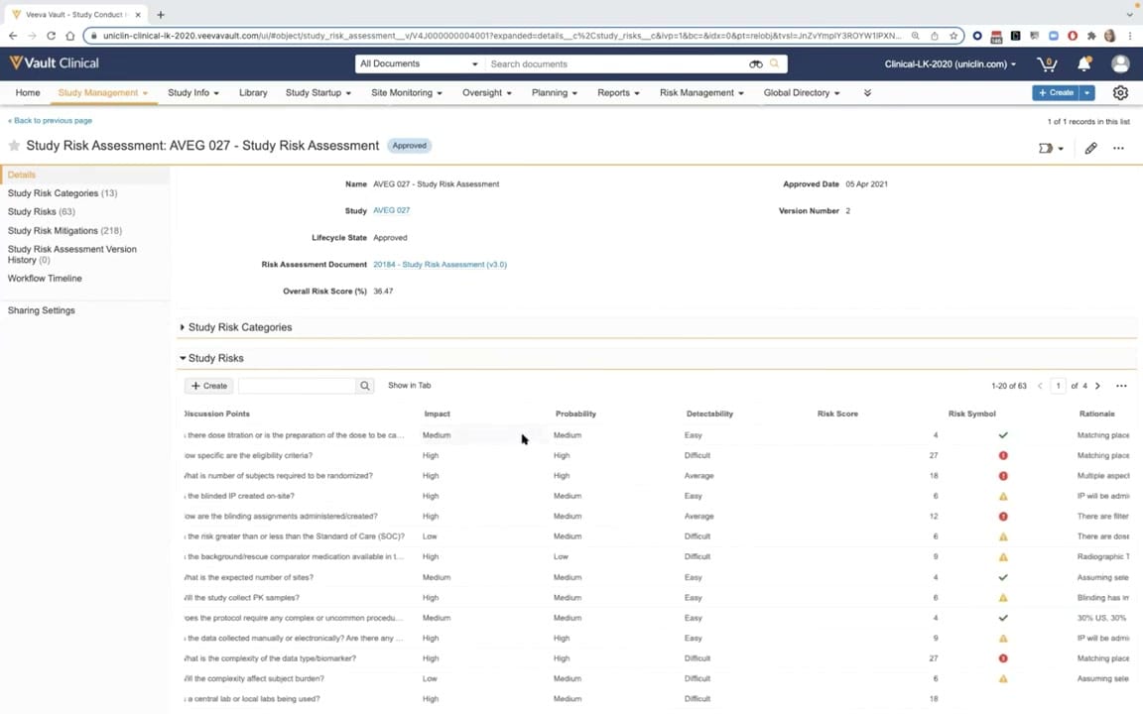1143x714 pixels.
Task: Sort by the Impact column header
Action: coord(437,414)
